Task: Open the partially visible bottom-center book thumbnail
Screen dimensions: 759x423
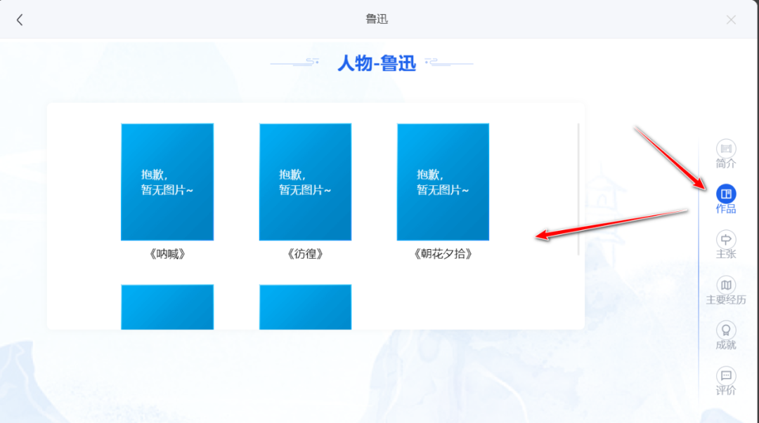Action: pyautogui.click(x=305, y=305)
